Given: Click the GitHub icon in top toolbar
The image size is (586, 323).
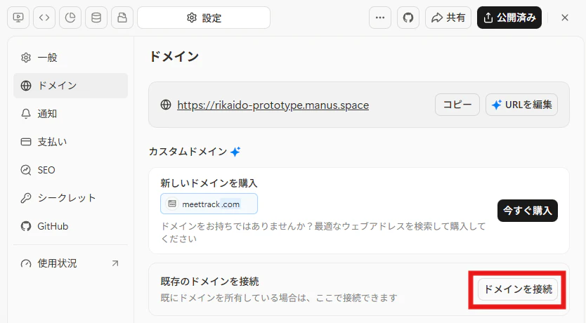Looking at the screenshot, I should coord(408,18).
